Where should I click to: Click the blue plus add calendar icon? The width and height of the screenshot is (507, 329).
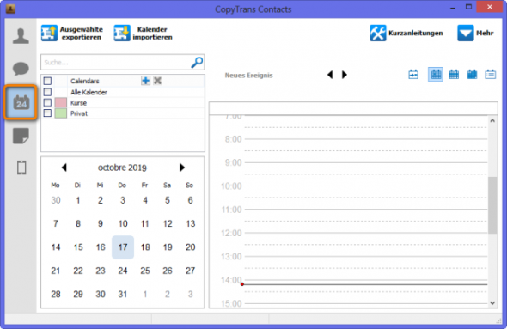coord(145,81)
